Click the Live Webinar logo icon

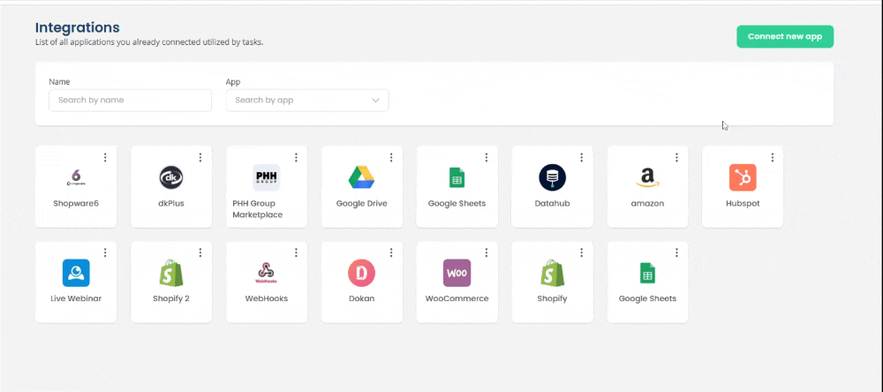(x=76, y=273)
